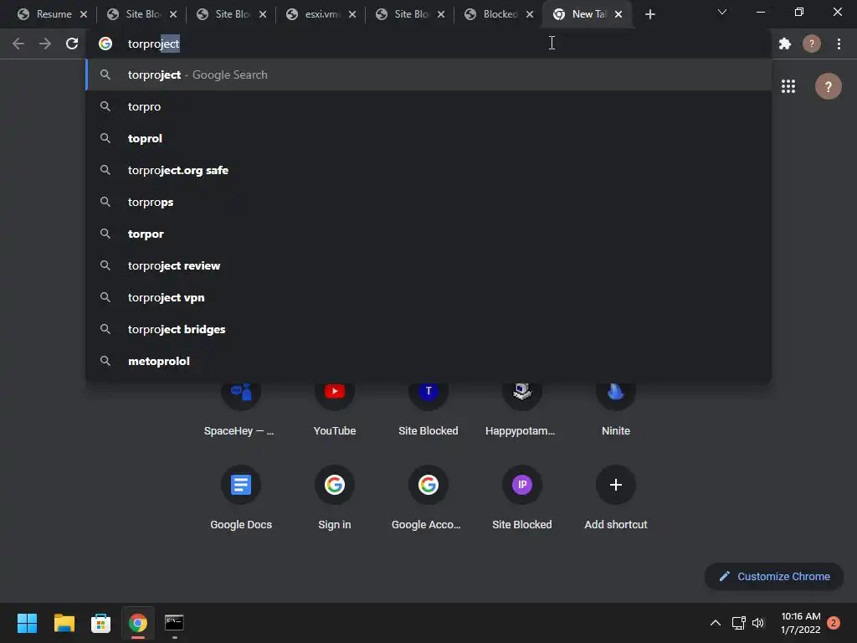The image size is (857, 643).
Task: Select the 'torproject - Google Search' suggestion
Action: click(428, 75)
